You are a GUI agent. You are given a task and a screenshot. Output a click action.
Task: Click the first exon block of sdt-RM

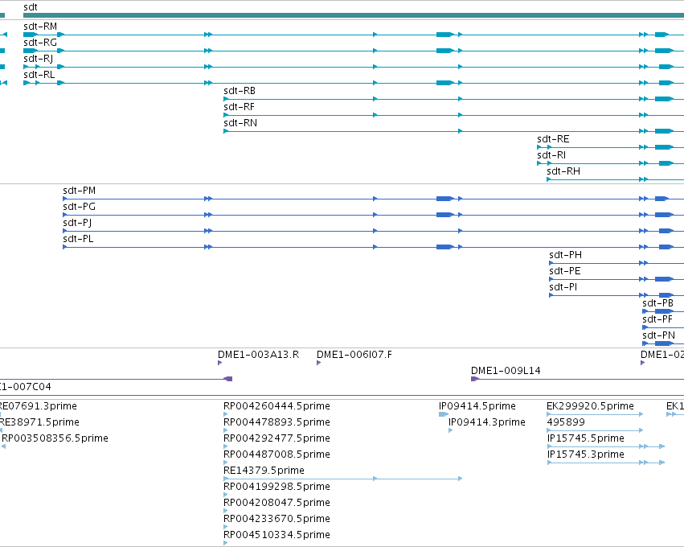click(31, 35)
